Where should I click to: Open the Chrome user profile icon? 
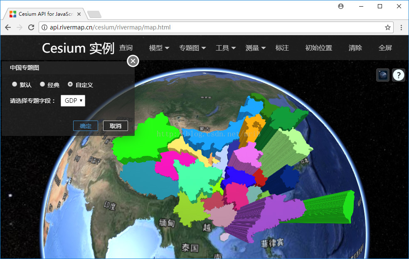(x=341, y=6)
